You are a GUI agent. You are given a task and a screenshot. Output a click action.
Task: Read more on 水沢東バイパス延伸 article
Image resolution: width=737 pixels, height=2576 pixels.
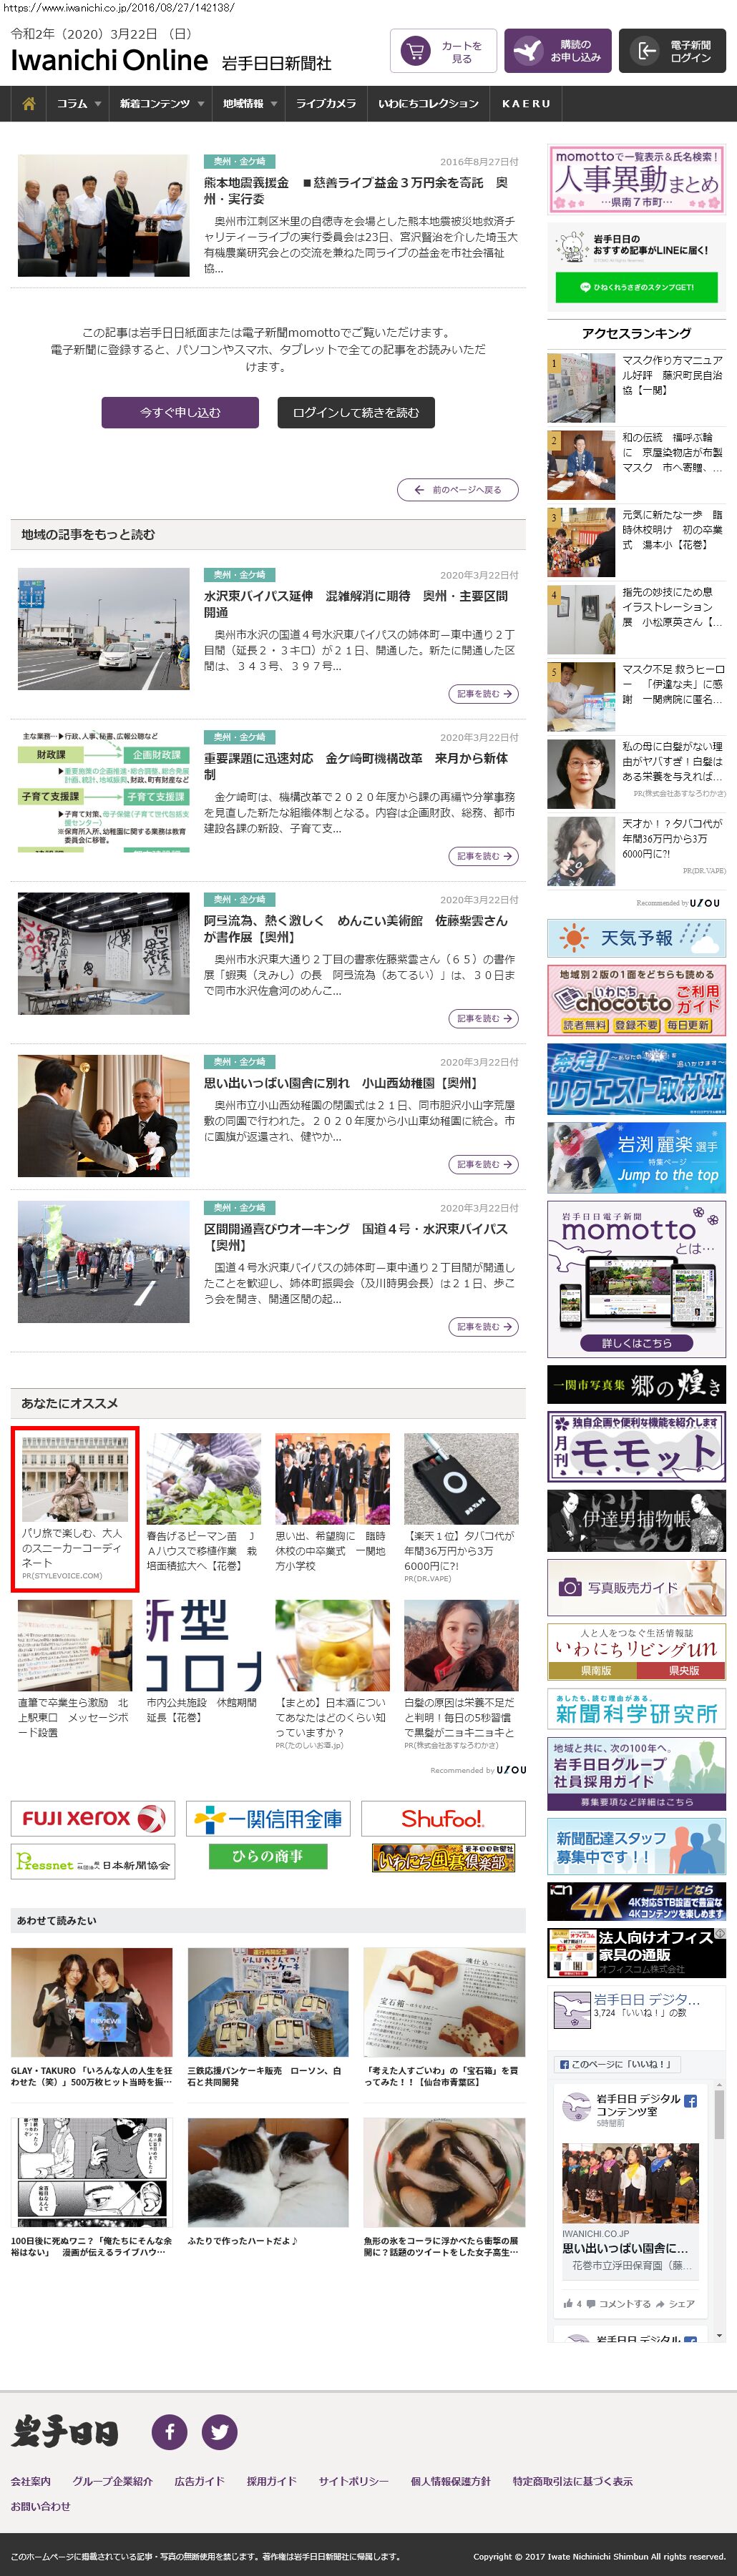pos(483,694)
